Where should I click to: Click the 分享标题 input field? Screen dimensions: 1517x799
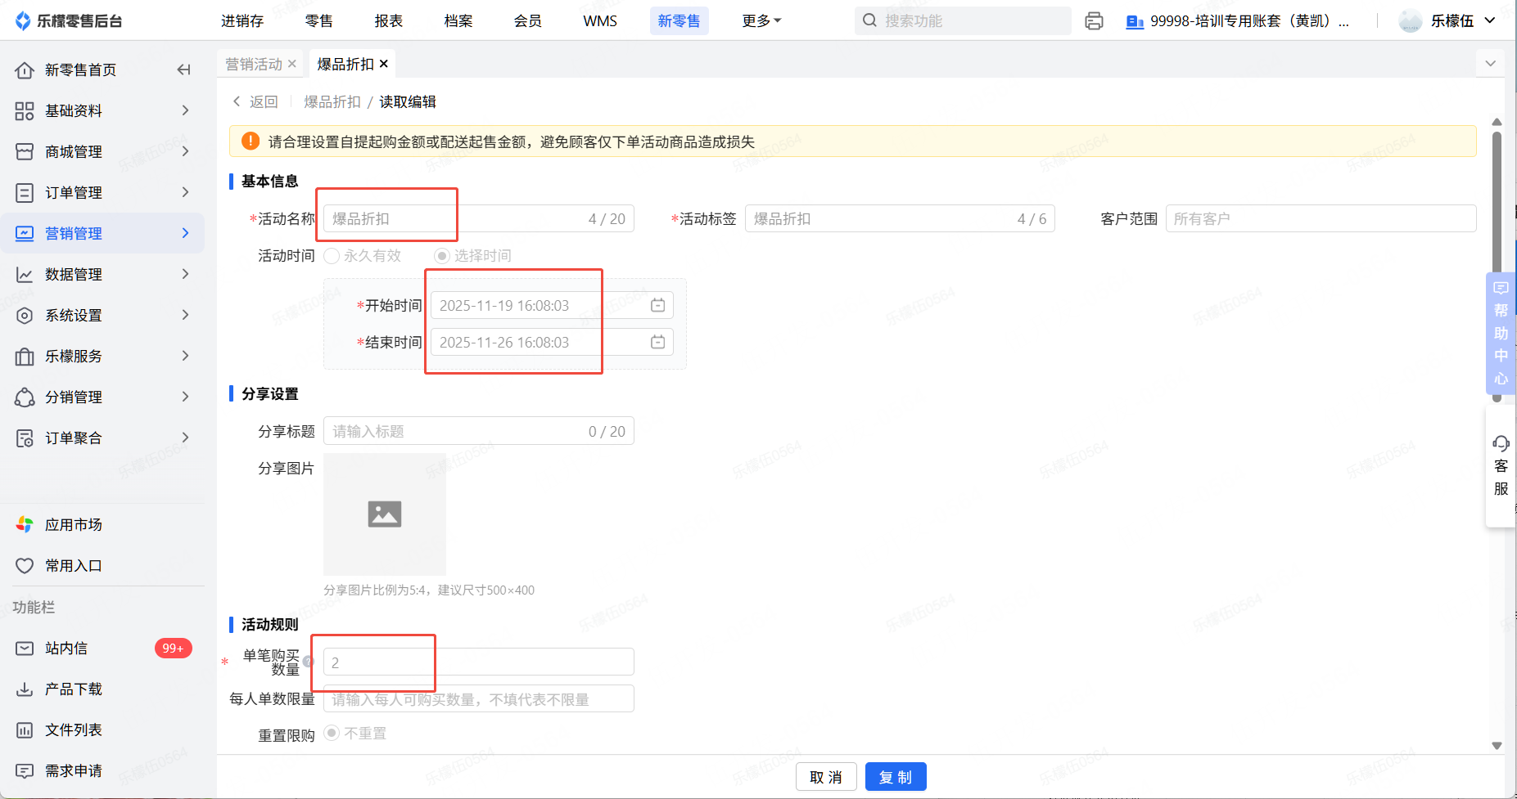coord(479,431)
